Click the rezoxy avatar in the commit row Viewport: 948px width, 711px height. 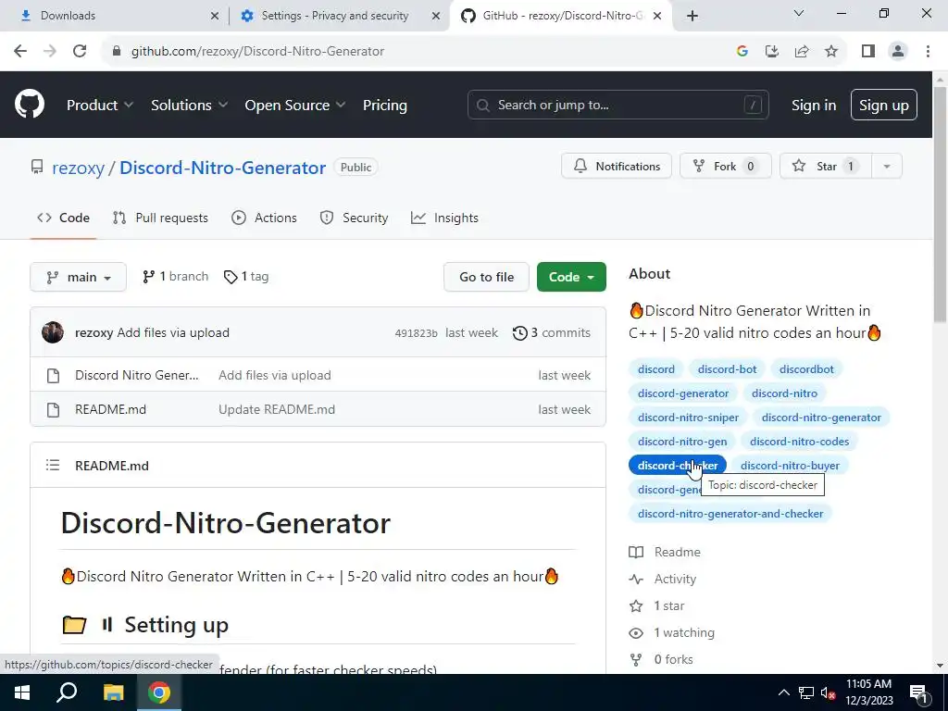tap(53, 332)
